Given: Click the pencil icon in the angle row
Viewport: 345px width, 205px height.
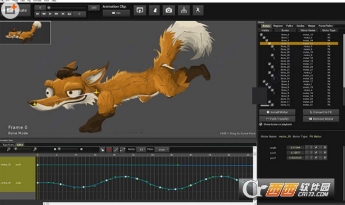Looking at the screenshot, I should click(x=316, y=147).
